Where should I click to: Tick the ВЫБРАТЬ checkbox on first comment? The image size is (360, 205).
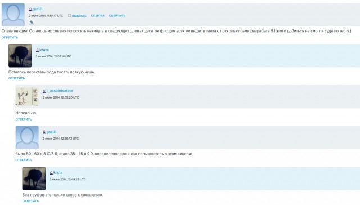(x=69, y=15)
